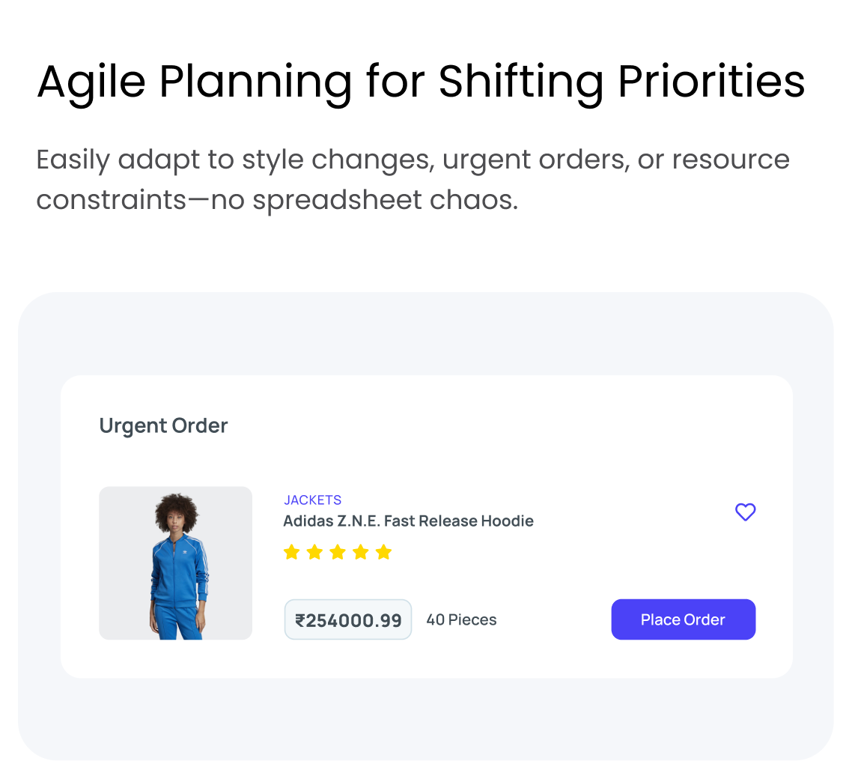Open the JACKETS category link

pos(312,500)
